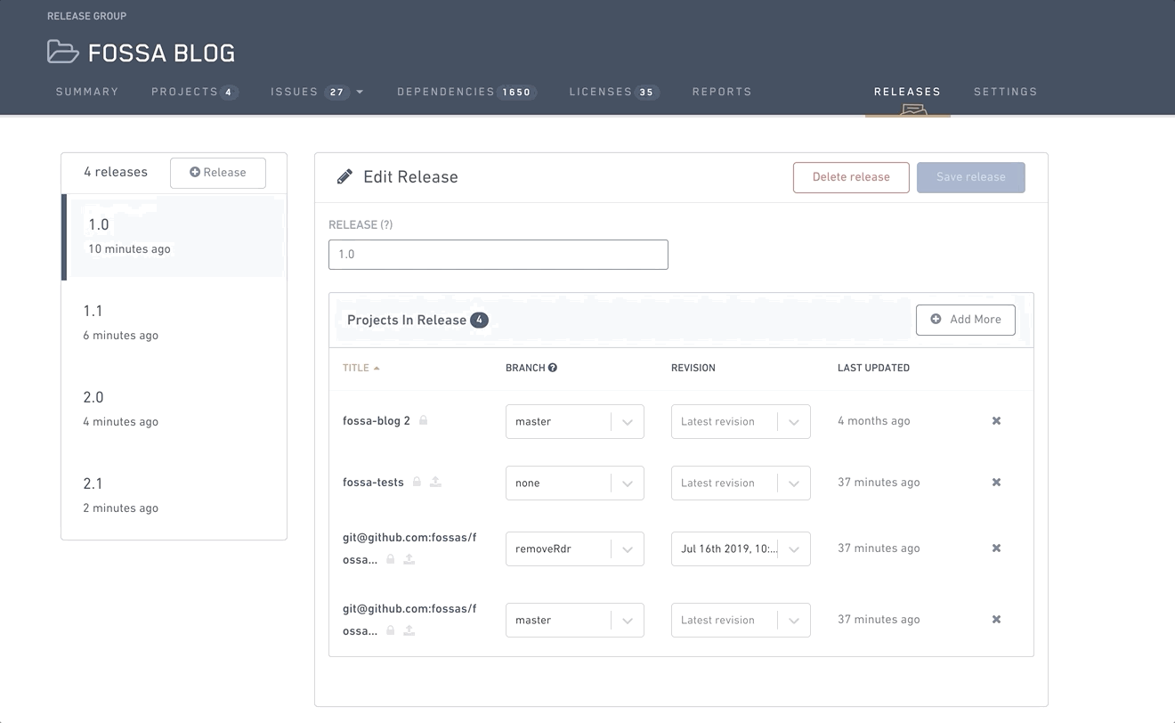The width and height of the screenshot is (1175, 723).
Task: Remove the removeRdr branch project row
Action: pyautogui.click(x=996, y=548)
